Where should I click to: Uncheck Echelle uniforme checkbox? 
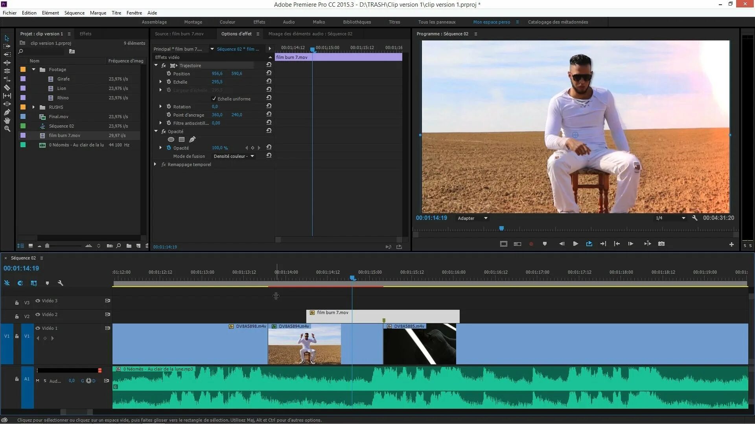[x=214, y=99]
